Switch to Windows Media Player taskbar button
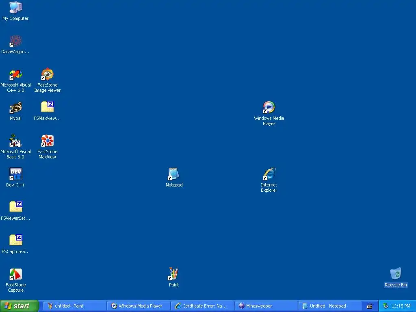This screenshot has height=312, width=416. click(x=138, y=306)
